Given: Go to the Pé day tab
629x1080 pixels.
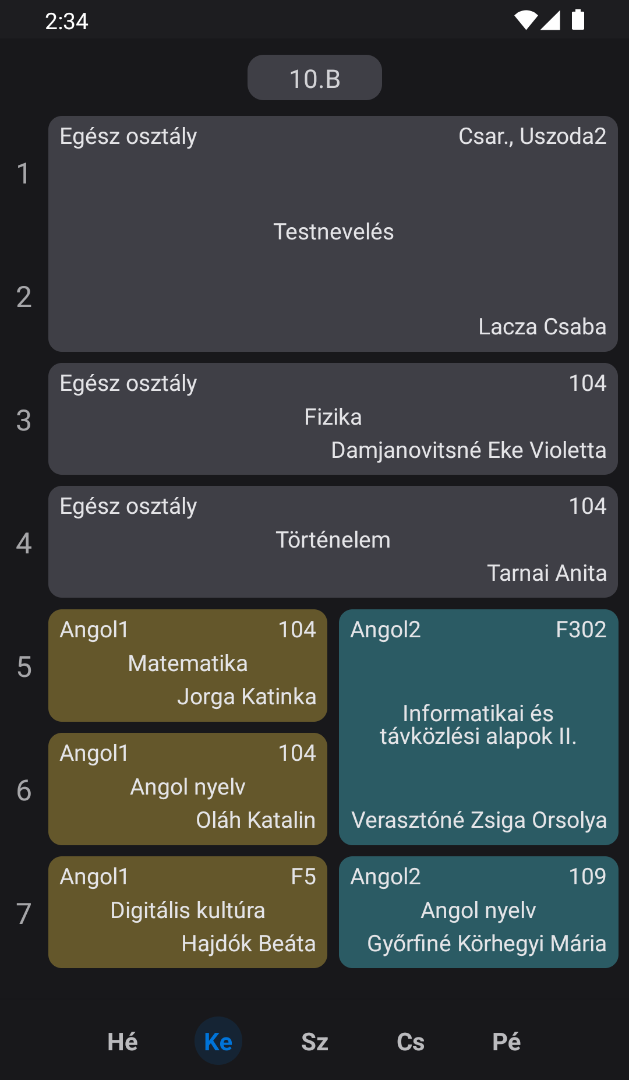Looking at the screenshot, I should (506, 1042).
